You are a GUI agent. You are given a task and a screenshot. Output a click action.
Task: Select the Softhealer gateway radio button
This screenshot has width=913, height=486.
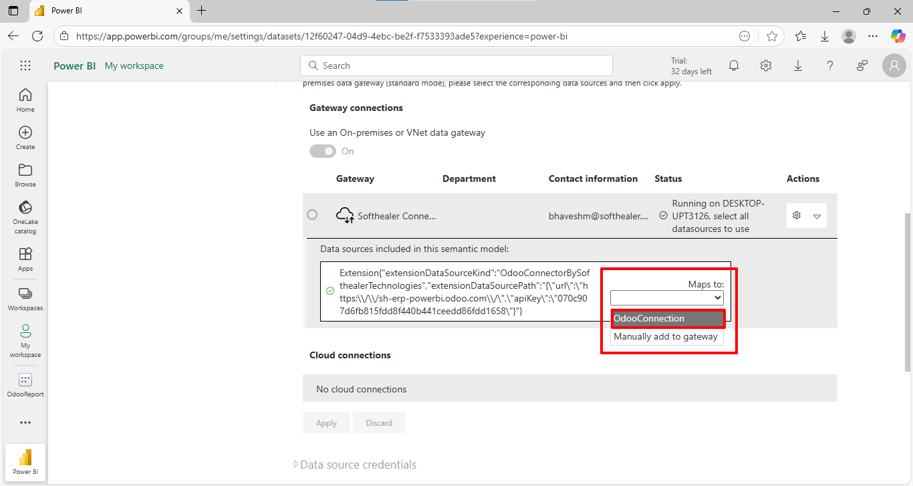click(312, 215)
